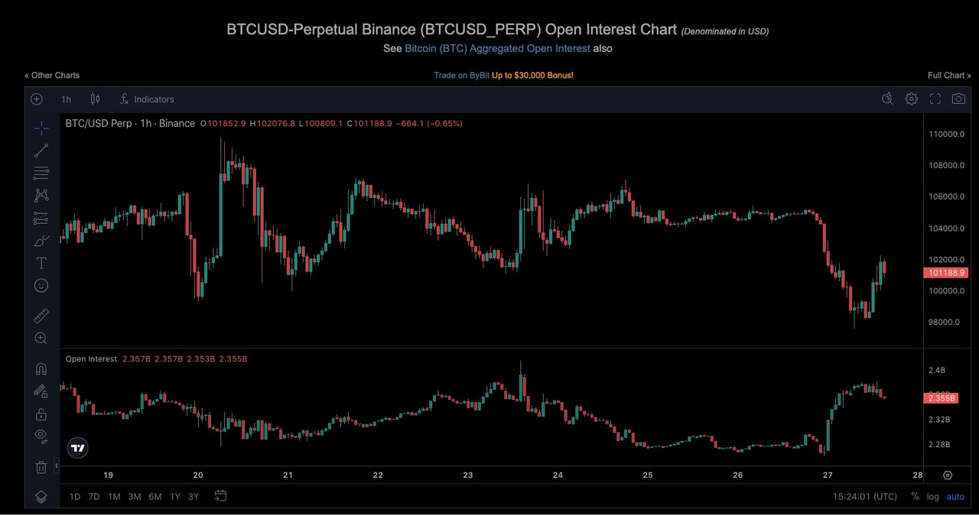Open the go to date calendar icon
979x516 pixels.
coord(220,496)
